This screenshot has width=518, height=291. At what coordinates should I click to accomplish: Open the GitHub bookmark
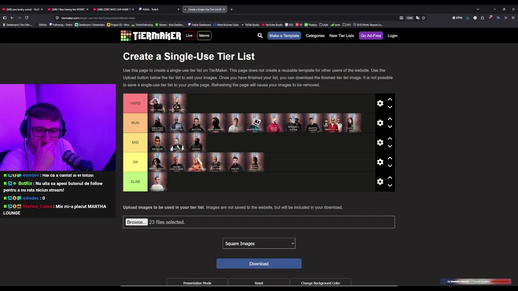40,25
